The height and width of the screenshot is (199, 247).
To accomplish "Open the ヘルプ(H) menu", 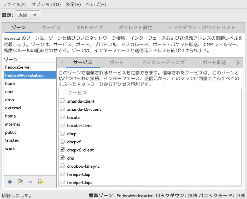I will coord(96,4).
